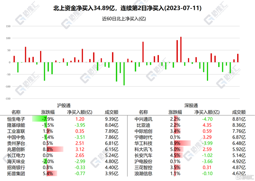Click net buy 1.20 for 恒生电子

coord(80,119)
